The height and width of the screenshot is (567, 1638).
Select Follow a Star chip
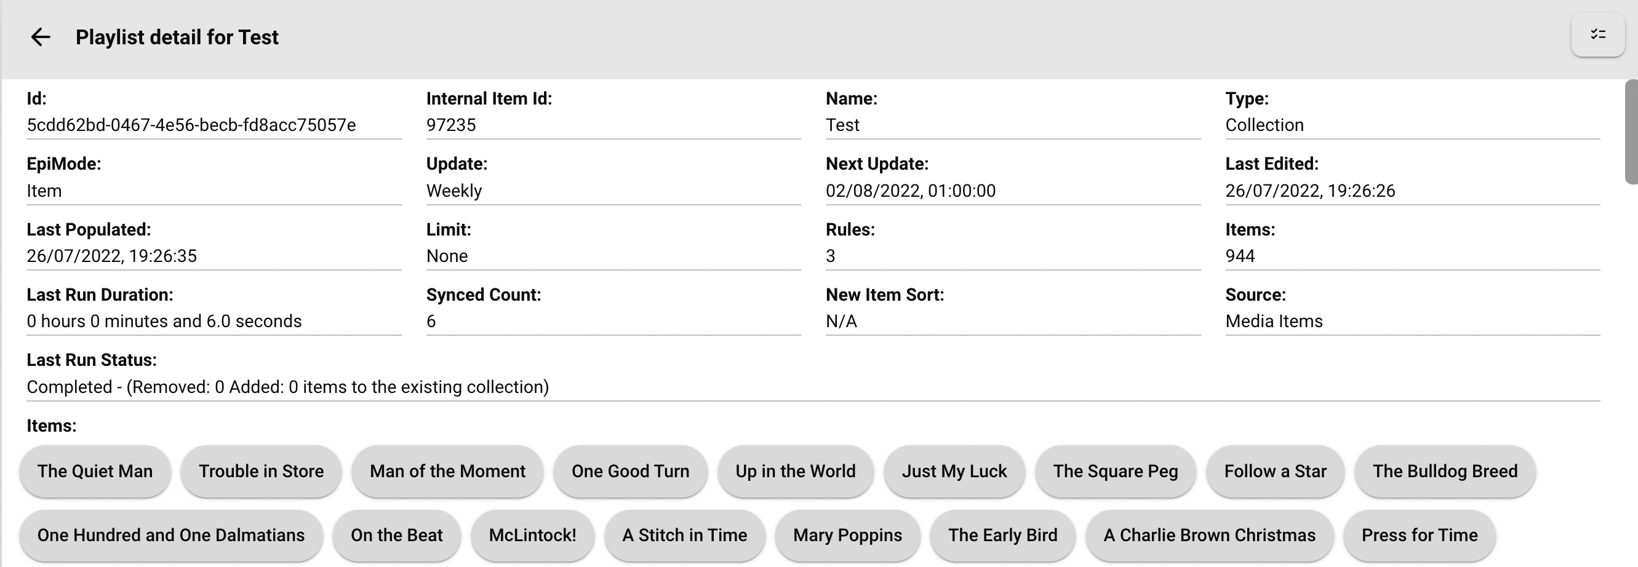coord(1276,471)
